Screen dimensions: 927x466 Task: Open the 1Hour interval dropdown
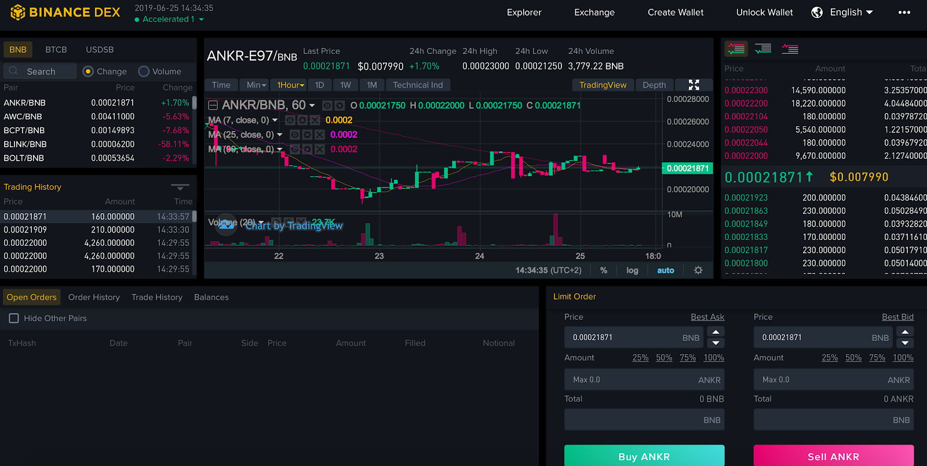click(x=290, y=85)
